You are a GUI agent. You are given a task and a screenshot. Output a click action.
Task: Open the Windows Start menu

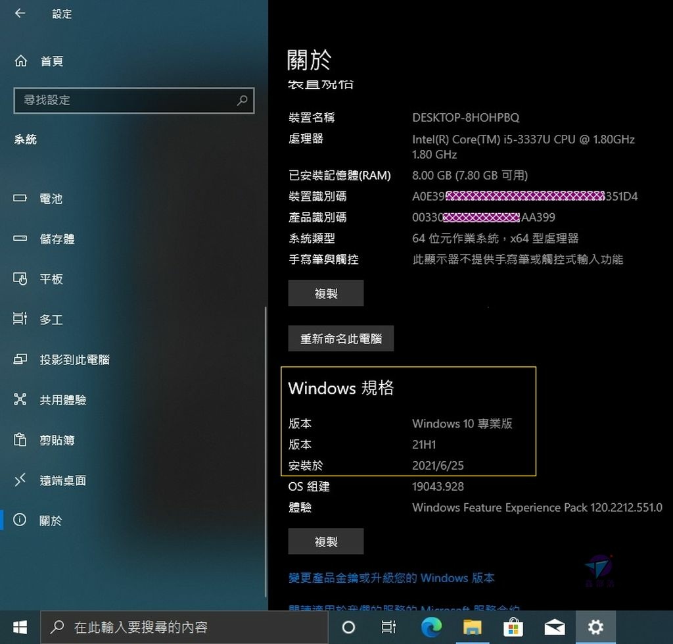(x=20, y=628)
